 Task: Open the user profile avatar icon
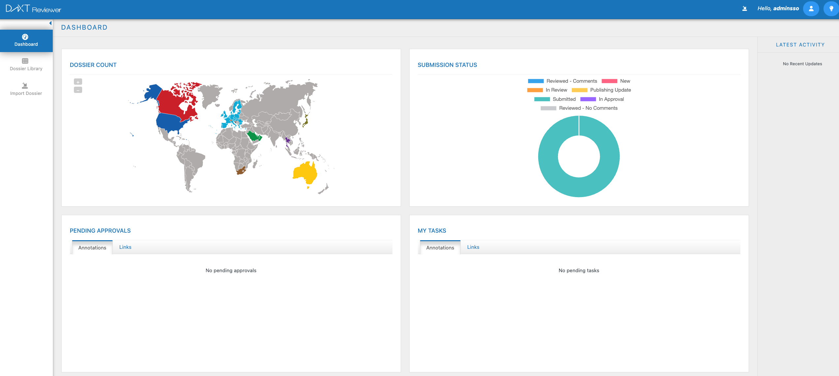point(811,9)
